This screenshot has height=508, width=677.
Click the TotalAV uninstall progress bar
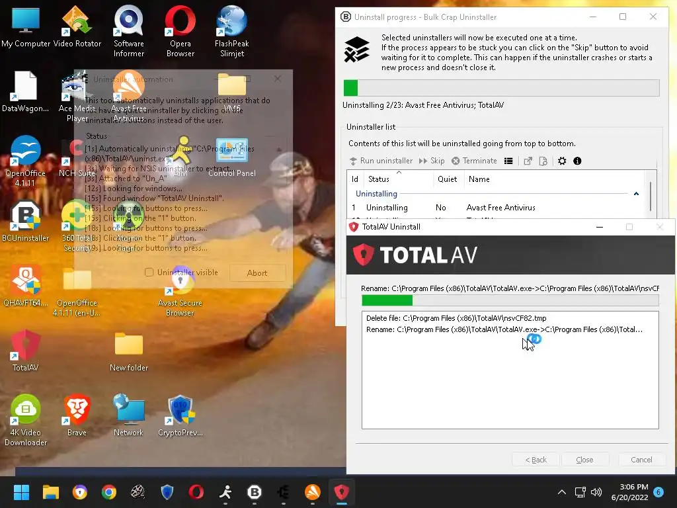510,300
